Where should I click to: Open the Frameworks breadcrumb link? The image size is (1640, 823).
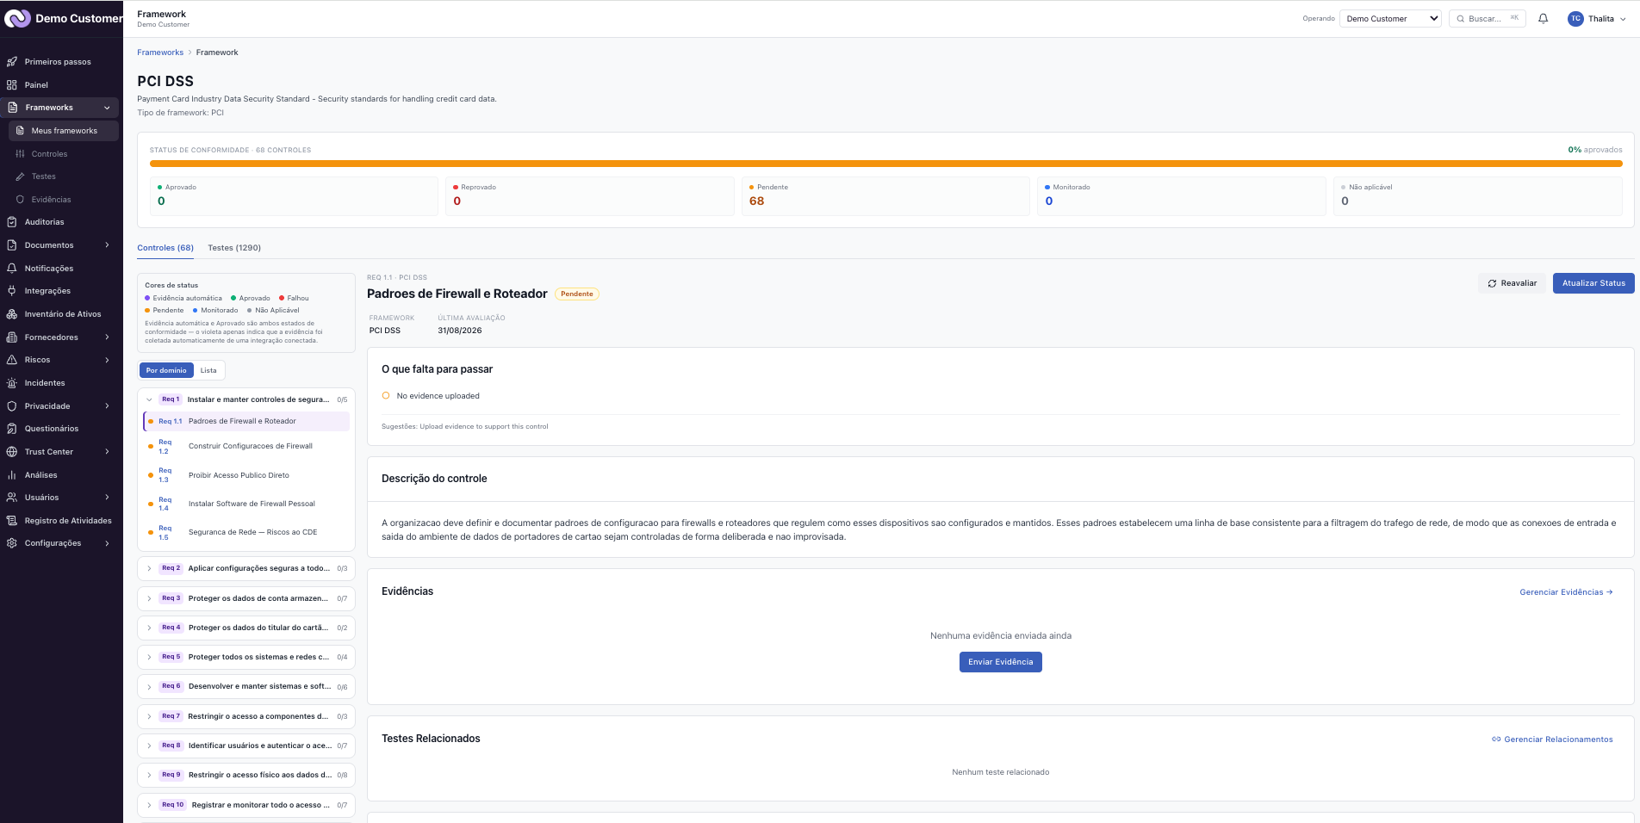click(x=160, y=53)
